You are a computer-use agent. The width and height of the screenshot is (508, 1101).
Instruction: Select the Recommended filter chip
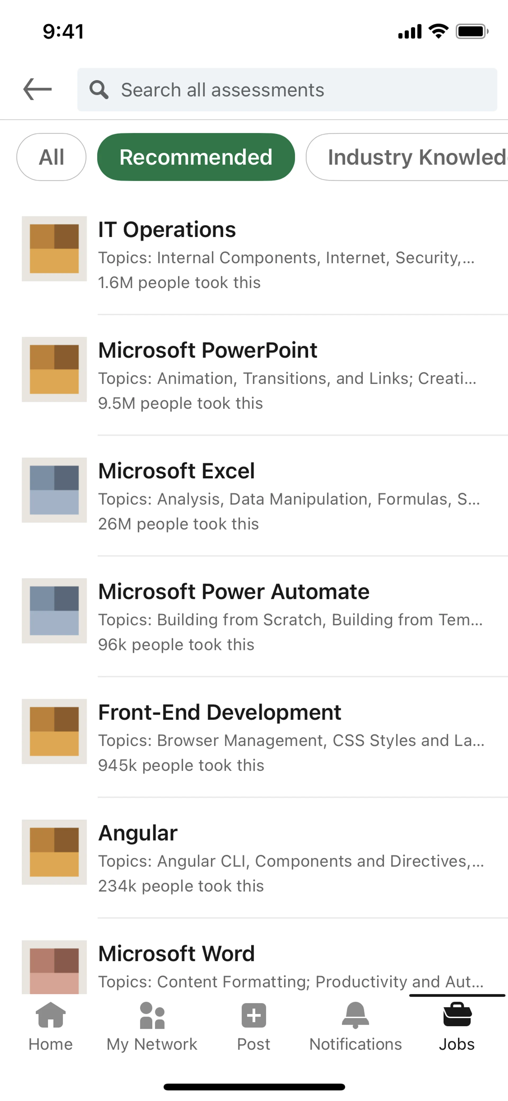point(196,157)
